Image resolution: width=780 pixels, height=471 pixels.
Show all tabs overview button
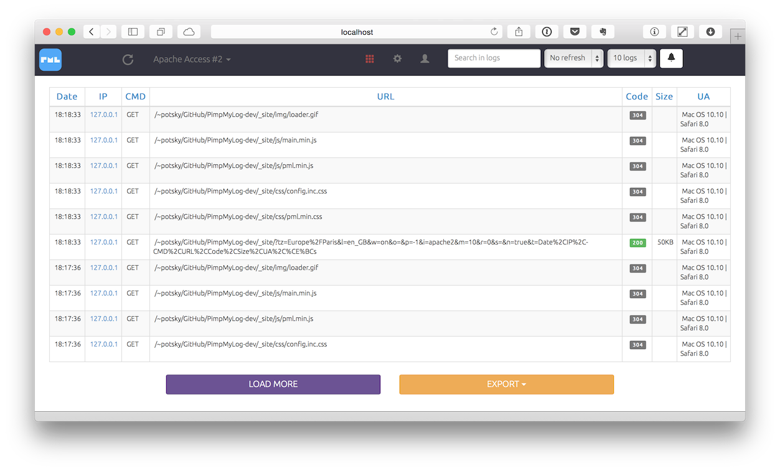point(161,32)
